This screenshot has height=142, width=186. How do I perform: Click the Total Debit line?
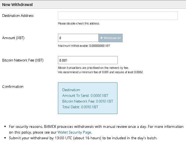coord(80,107)
